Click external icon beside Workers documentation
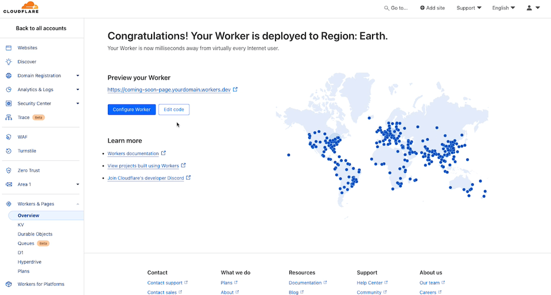Viewport: 551px width, 295px height. [164, 153]
